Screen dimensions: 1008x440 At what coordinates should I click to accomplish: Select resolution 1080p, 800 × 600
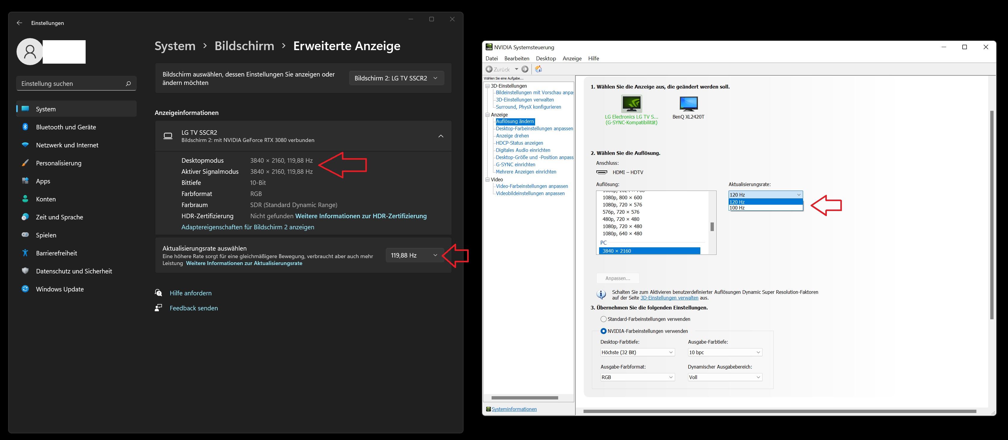coord(622,198)
